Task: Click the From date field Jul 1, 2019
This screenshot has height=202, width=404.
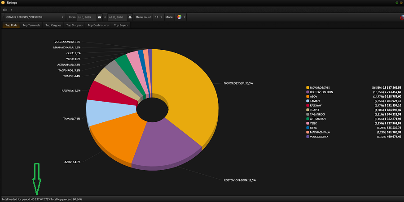Action: 87,17
